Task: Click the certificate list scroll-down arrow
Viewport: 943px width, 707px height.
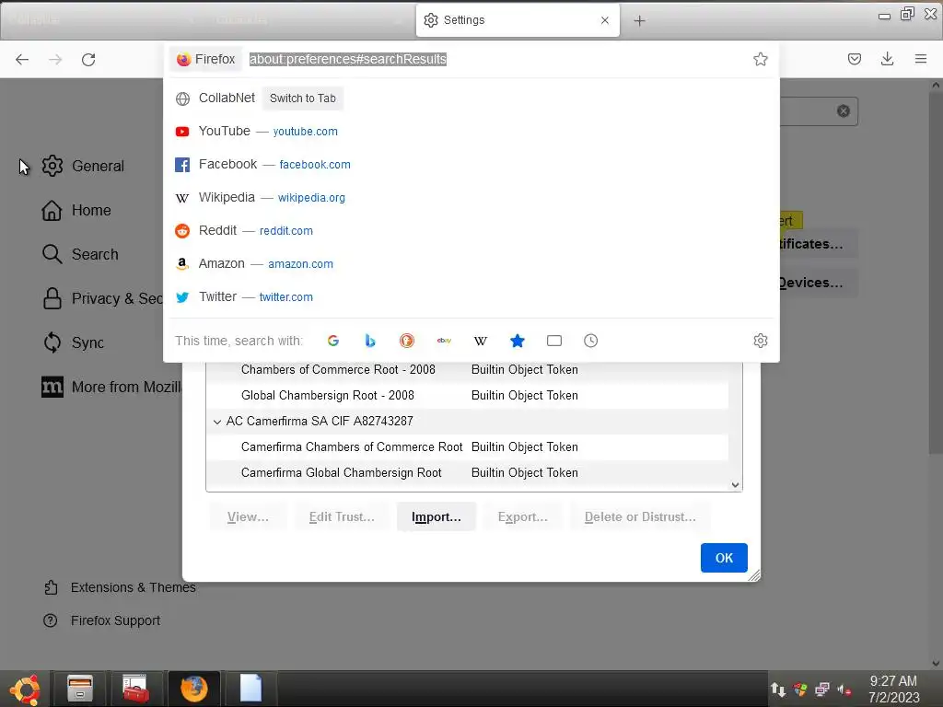Action: tap(735, 485)
